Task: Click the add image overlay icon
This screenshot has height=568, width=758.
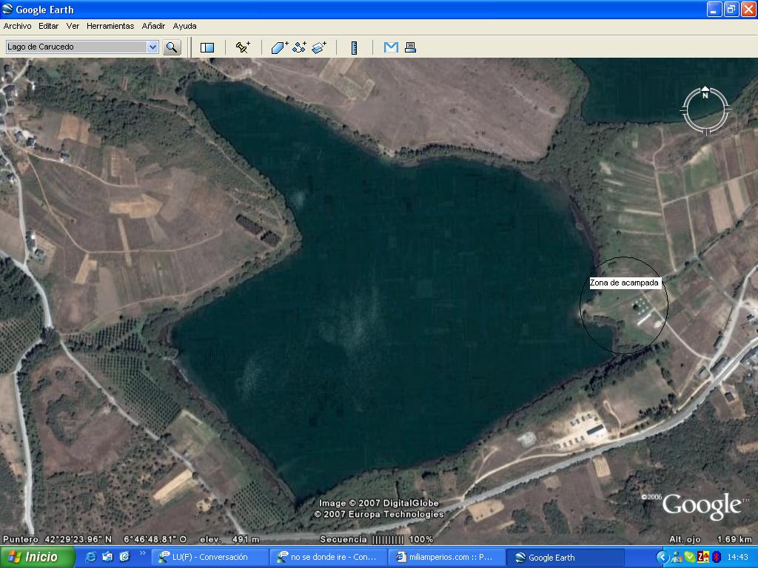Action: point(319,47)
